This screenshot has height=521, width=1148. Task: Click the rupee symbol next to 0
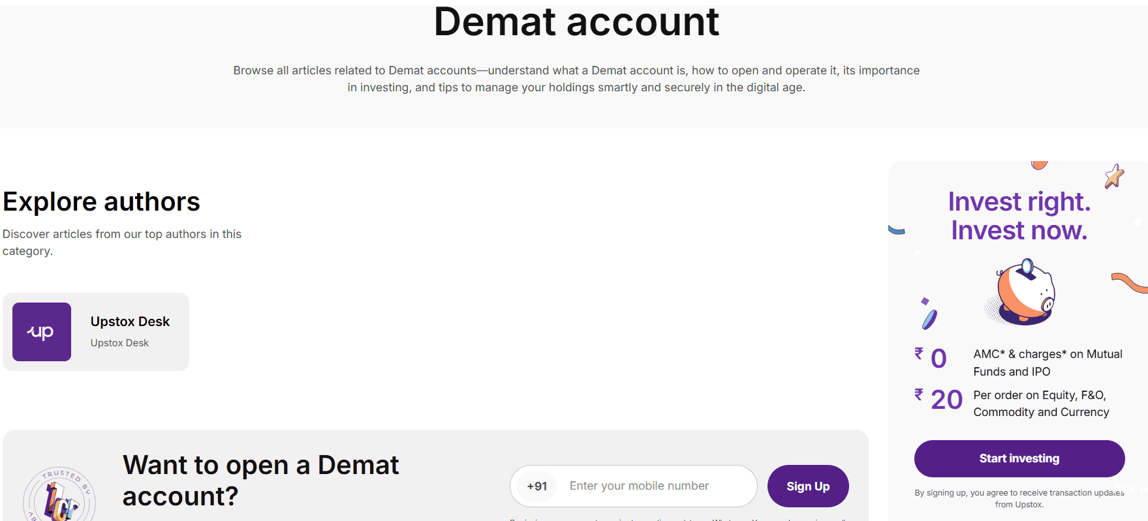point(918,353)
